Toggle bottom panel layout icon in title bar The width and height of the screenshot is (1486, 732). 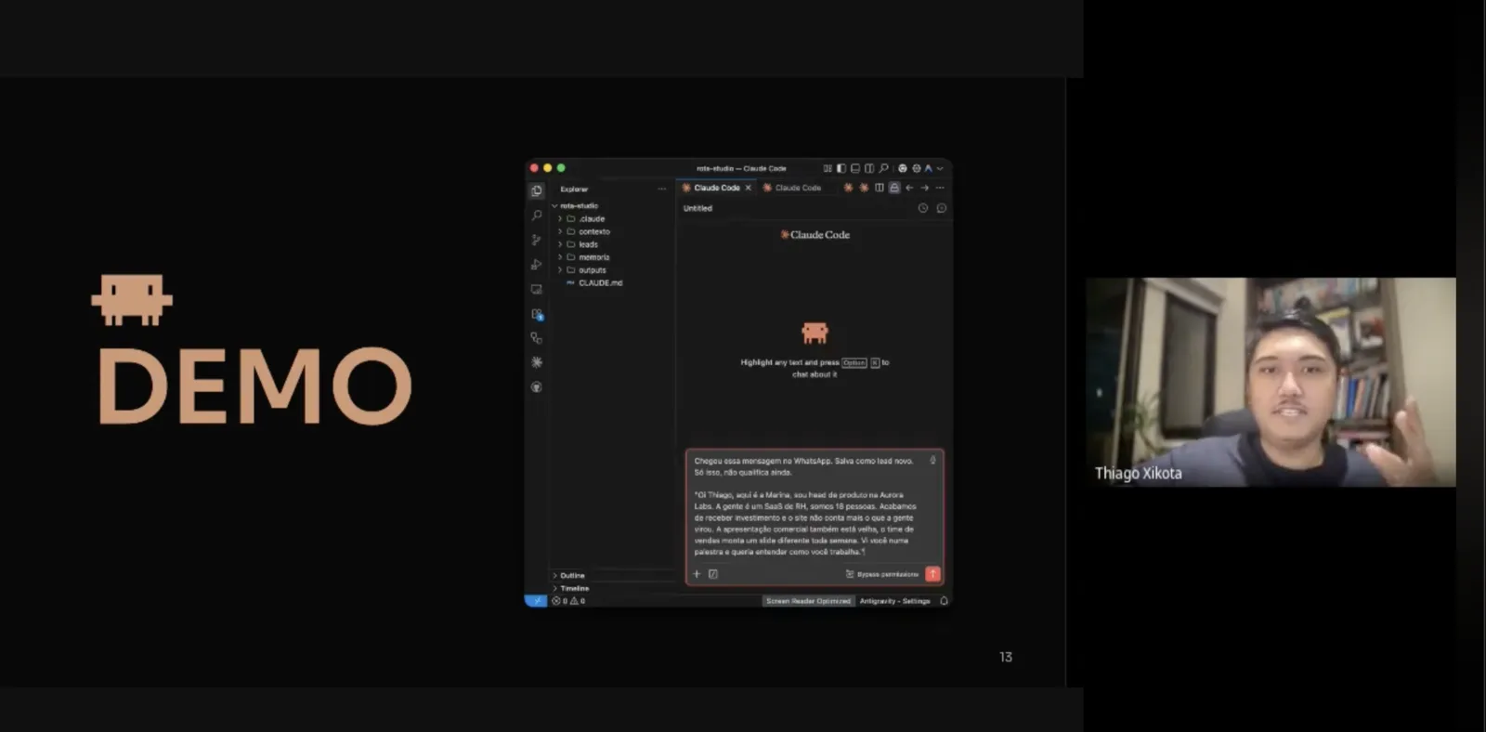coord(855,168)
